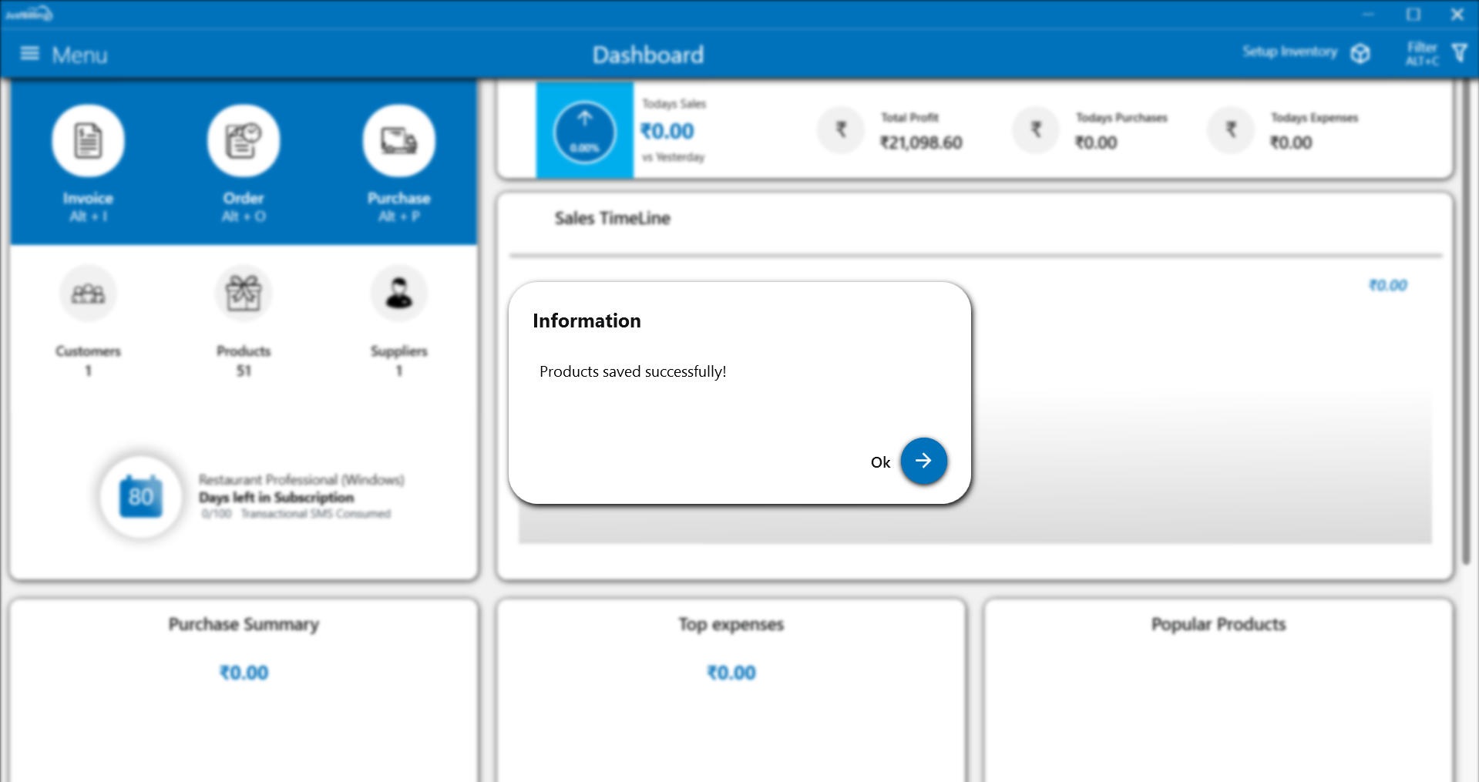Open the Filter funnel icon
This screenshot has height=782, width=1479.
pos(1459,53)
